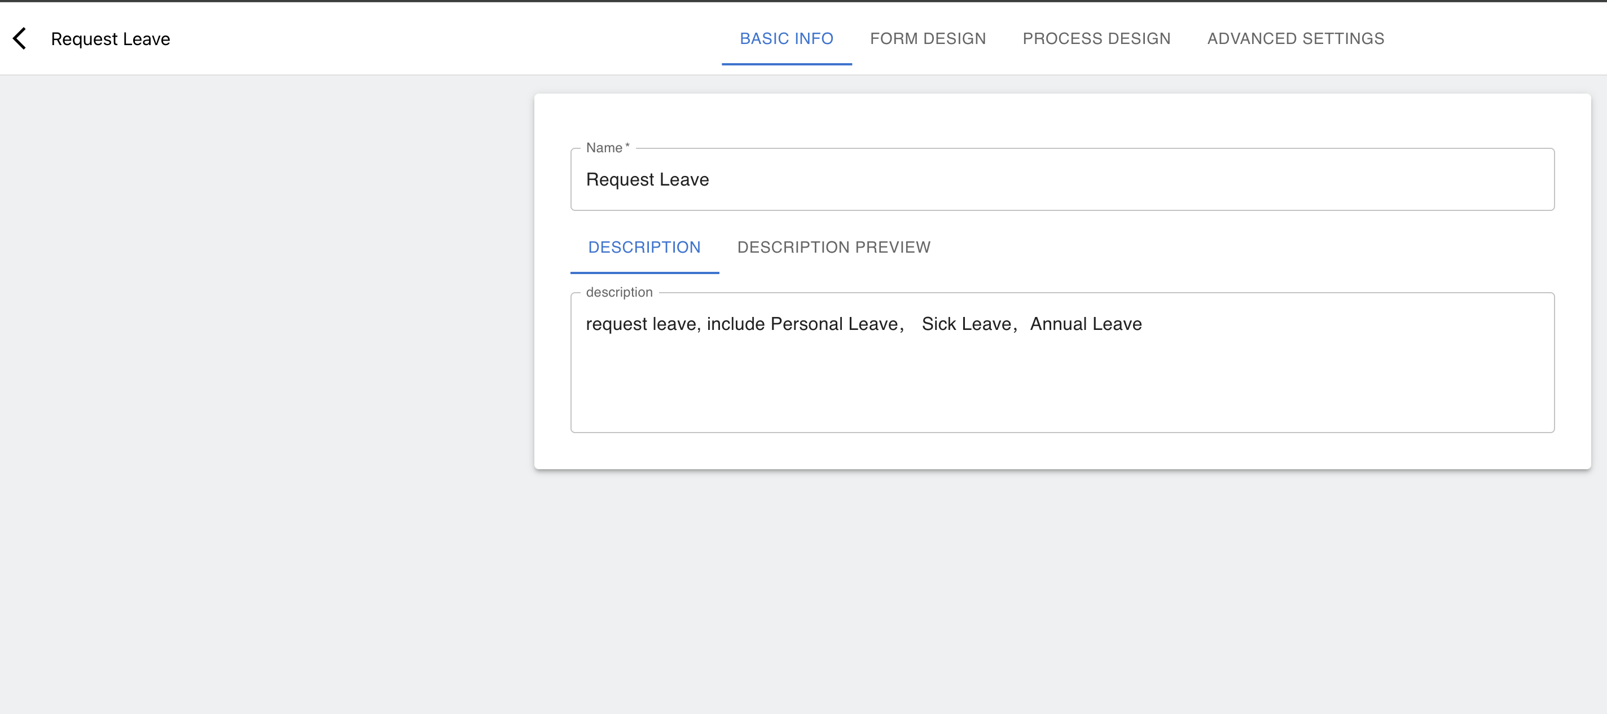The width and height of the screenshot is (1607, 714).
Task: Go back using the left arrow icon
Action: click(x=20, y=39)
